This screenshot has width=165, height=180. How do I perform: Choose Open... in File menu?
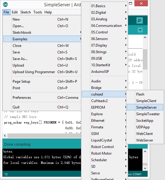tap(42, 26)
